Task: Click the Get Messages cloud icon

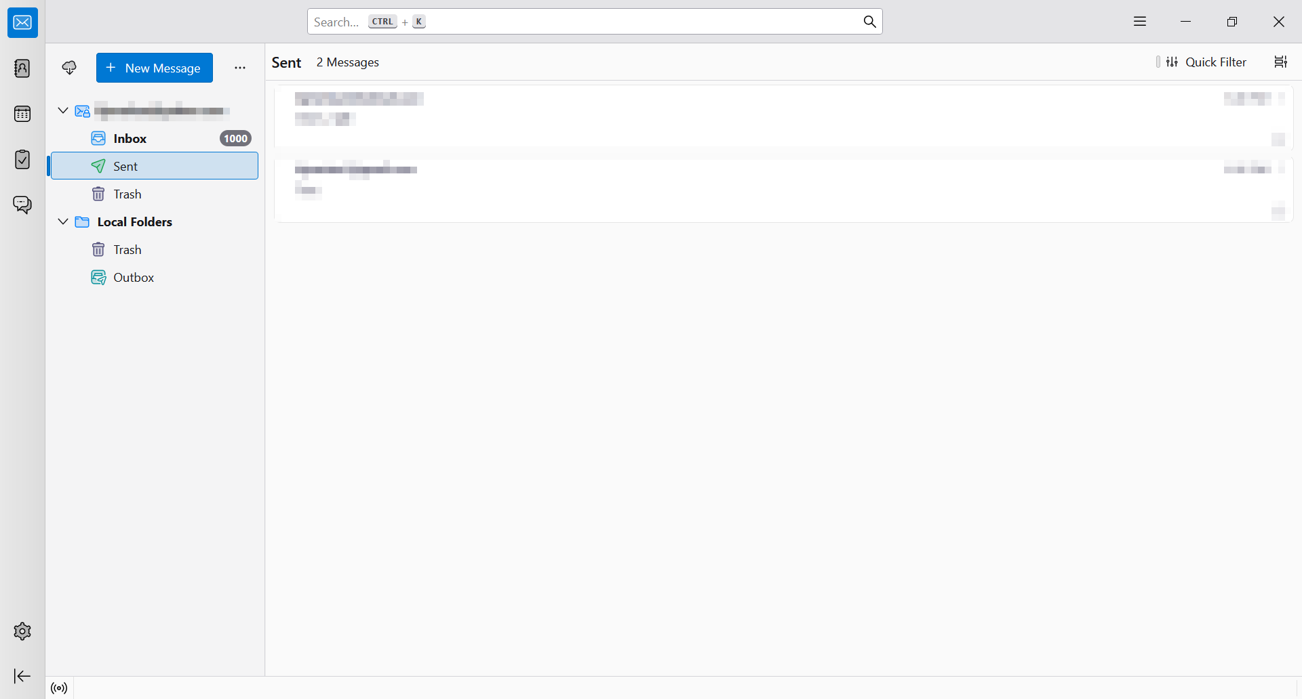Action: pyautogui.click(x=69, y=68)
